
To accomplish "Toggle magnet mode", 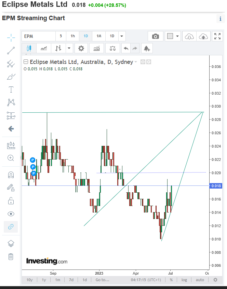I will pos(11,175).
